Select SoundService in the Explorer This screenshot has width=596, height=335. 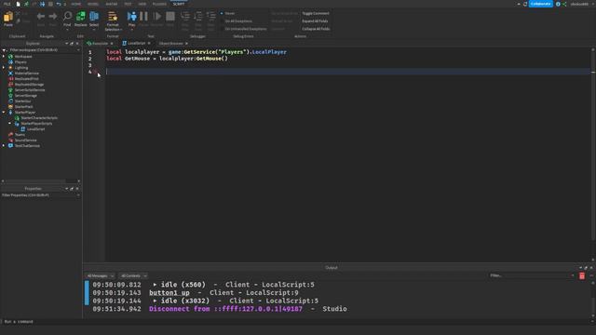(x=25, y=141)
